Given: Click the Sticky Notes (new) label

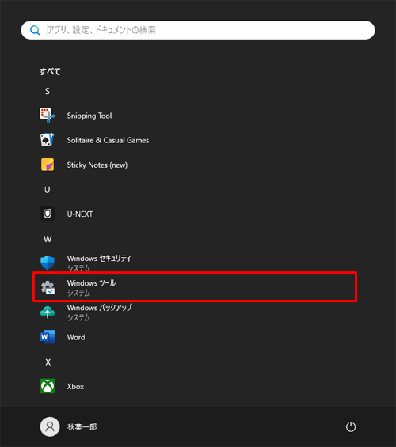Looking at the screenshot, I should pyautogui.click(x=97, y=165).
